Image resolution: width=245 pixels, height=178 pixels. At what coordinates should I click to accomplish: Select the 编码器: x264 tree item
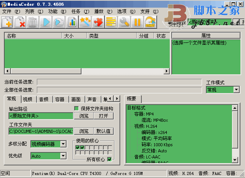click(154, 132)
